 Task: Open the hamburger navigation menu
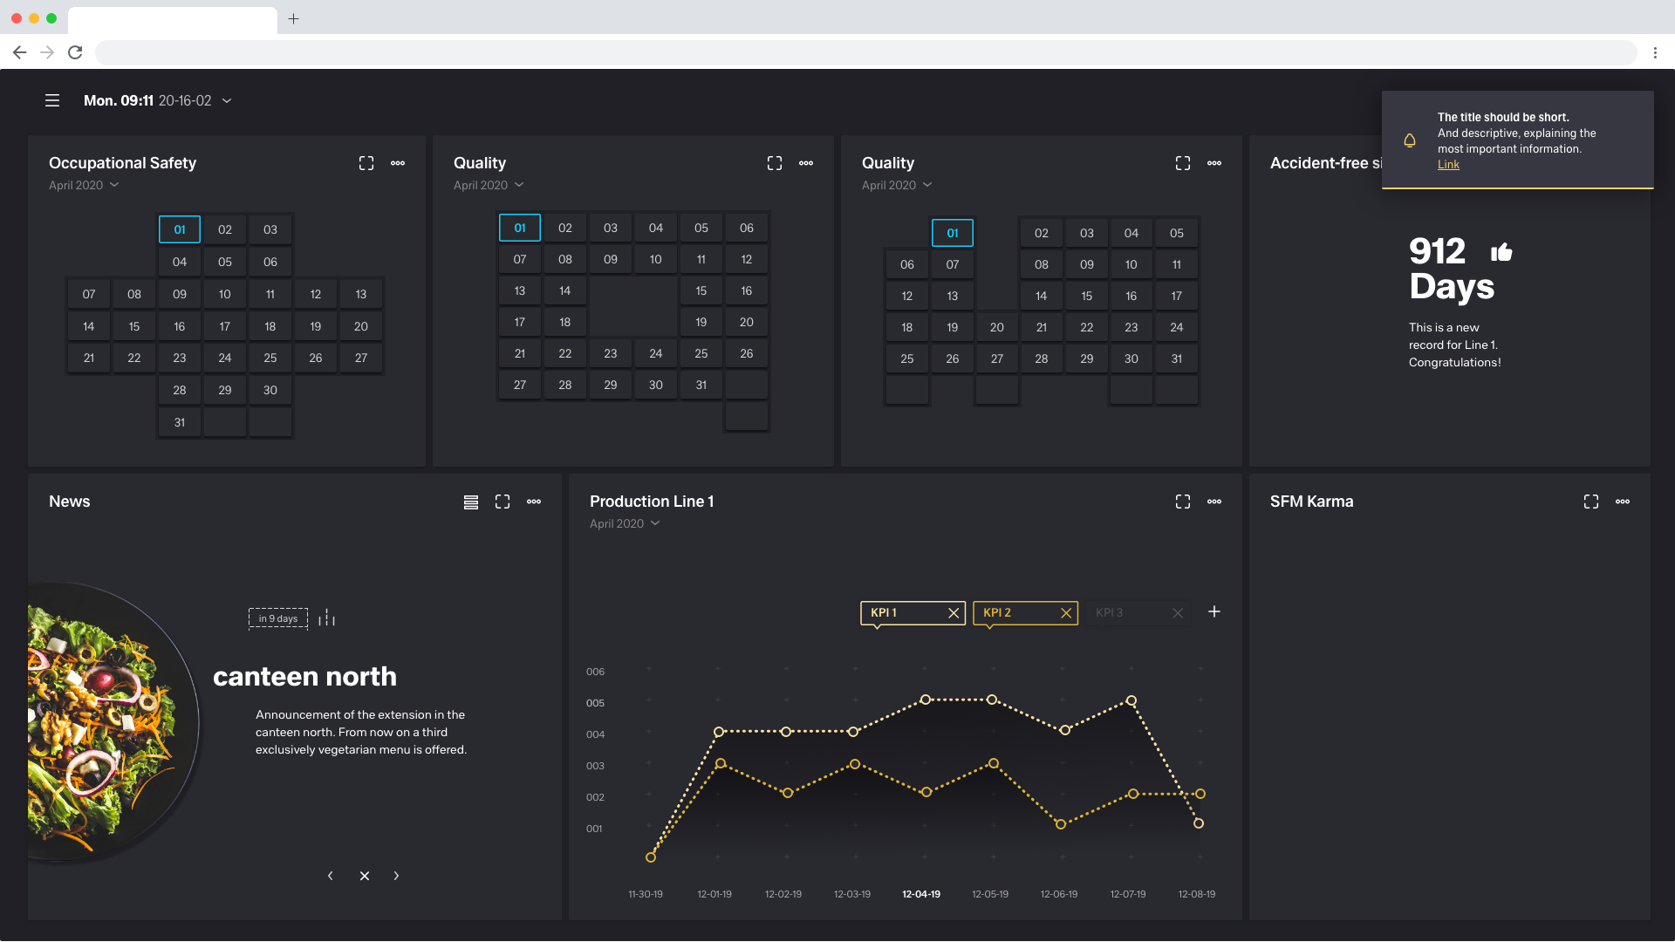tap(52, 101)
